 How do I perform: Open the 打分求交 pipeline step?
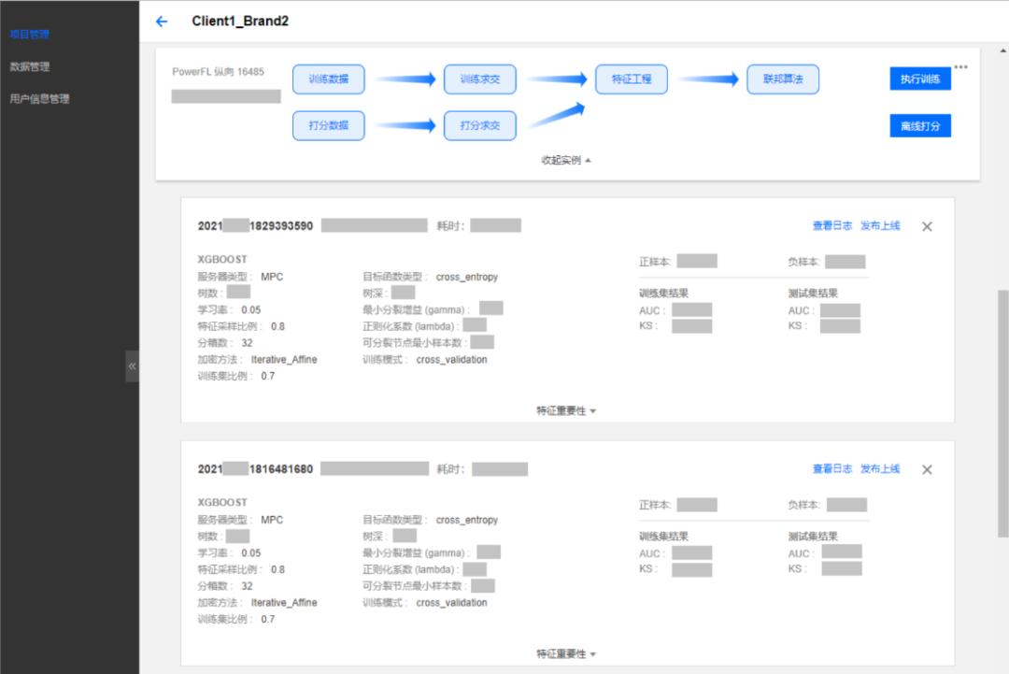pos(479,125)
